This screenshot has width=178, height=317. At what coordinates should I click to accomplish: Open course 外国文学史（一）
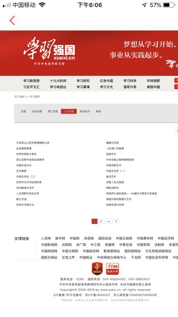pyautogui.click(x=116, y=171)
